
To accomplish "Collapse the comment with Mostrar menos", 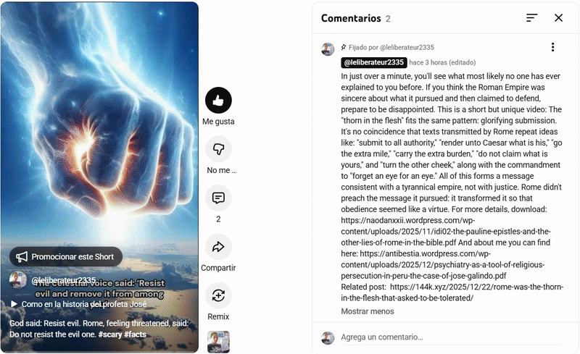I will [x=368, y=311].
